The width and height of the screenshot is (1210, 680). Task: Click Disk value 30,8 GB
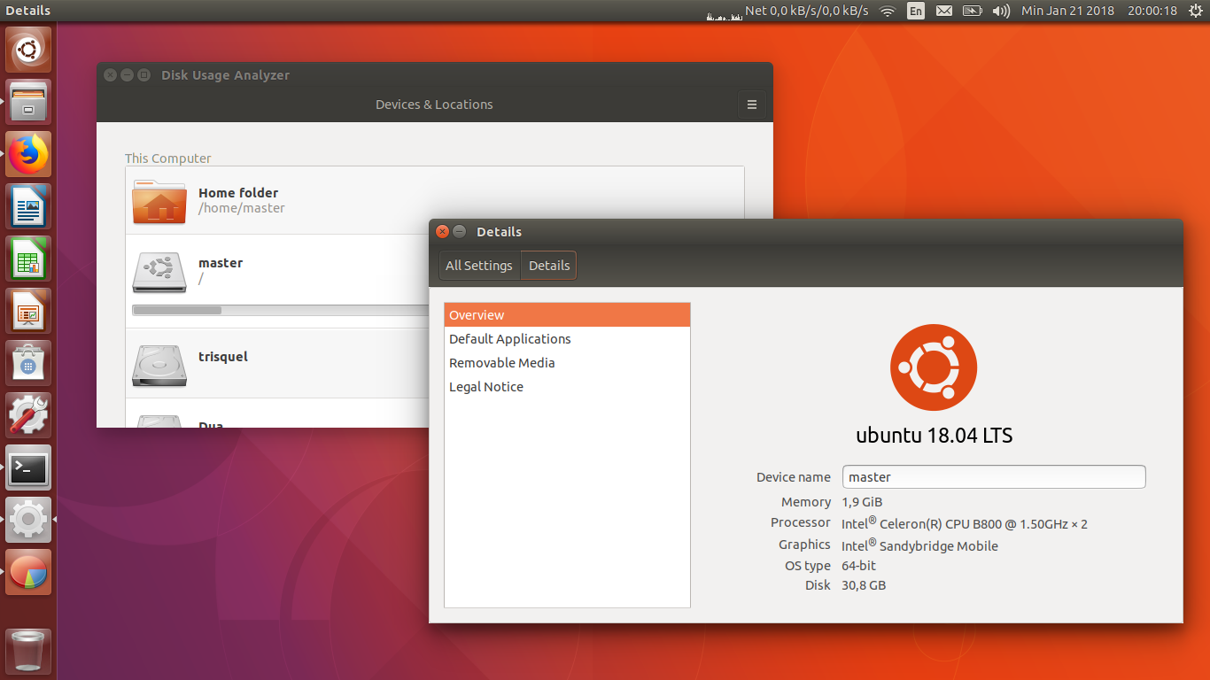tap(864, 585)
